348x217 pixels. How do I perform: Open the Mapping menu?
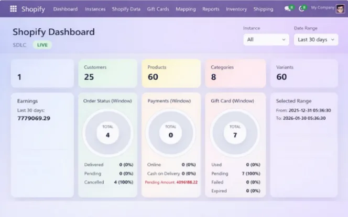[186, 9]
